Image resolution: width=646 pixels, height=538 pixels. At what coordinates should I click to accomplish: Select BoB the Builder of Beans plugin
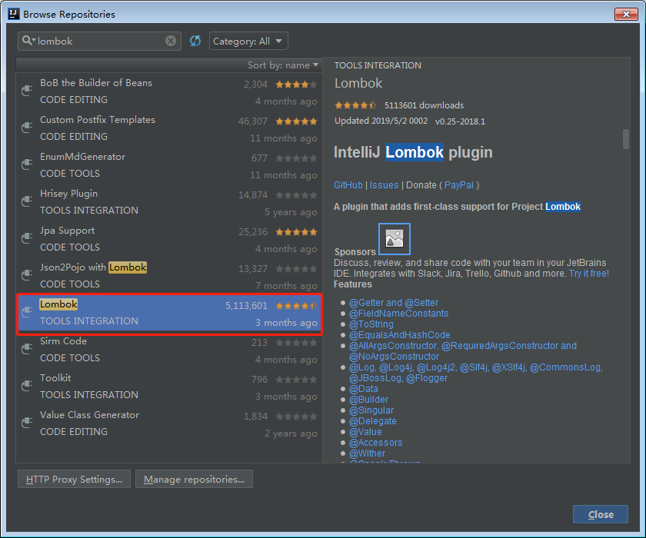click(169, 91)
